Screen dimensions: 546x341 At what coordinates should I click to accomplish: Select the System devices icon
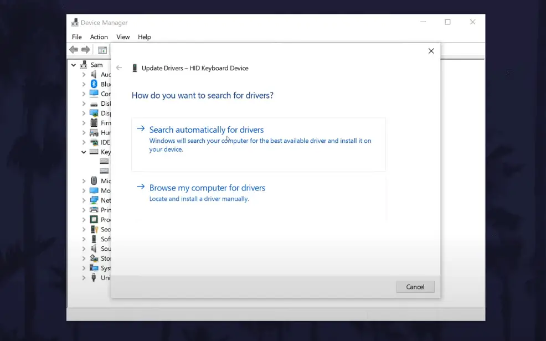point(94,267)
